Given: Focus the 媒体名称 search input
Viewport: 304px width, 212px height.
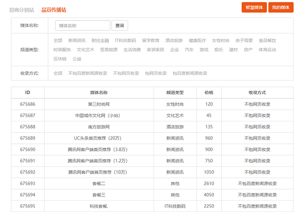Looking at the screenshot, I should click(x=83, y=25).
